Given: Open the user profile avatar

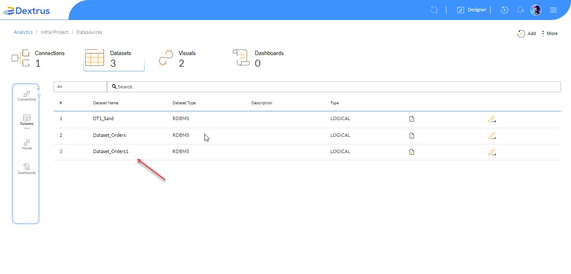Looking at the screenshot, I should point(536,10).
